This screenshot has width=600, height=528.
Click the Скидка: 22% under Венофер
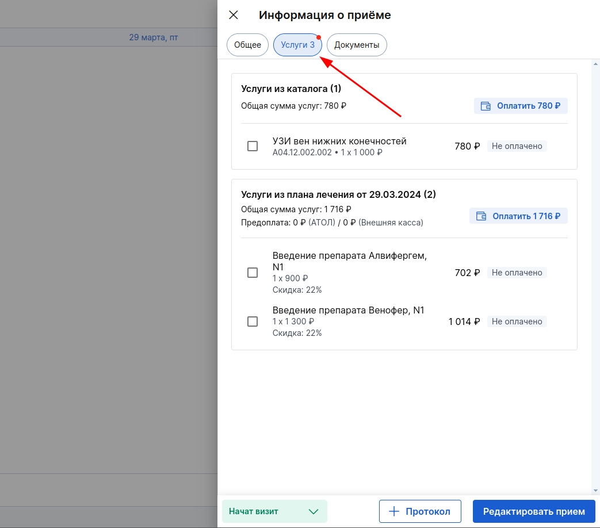pos(297,333)
